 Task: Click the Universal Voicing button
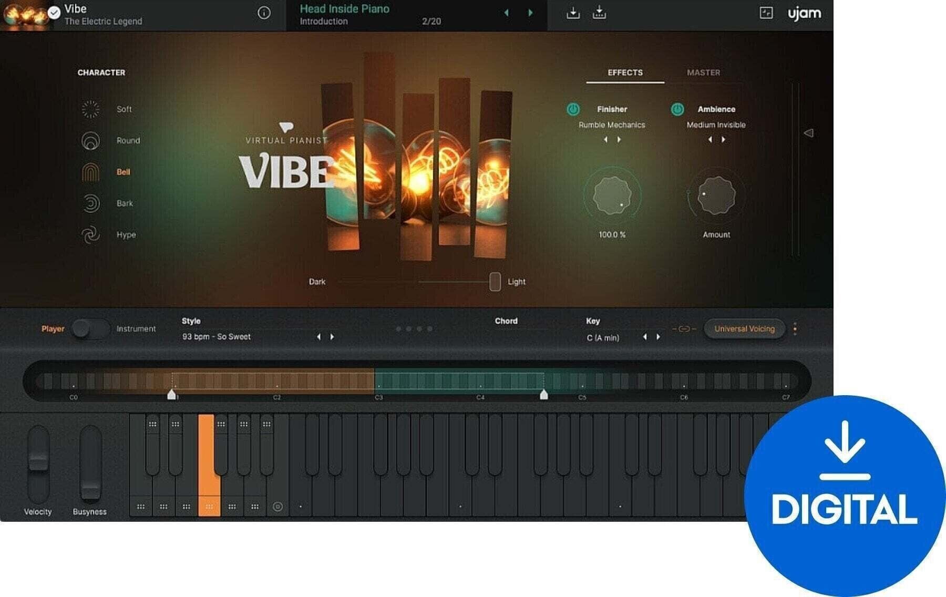744,329
